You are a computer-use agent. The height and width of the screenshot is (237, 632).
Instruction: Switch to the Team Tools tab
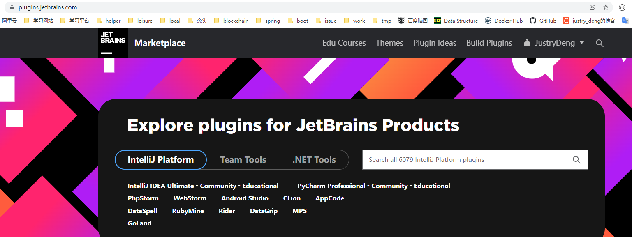(x=243, y=160)
